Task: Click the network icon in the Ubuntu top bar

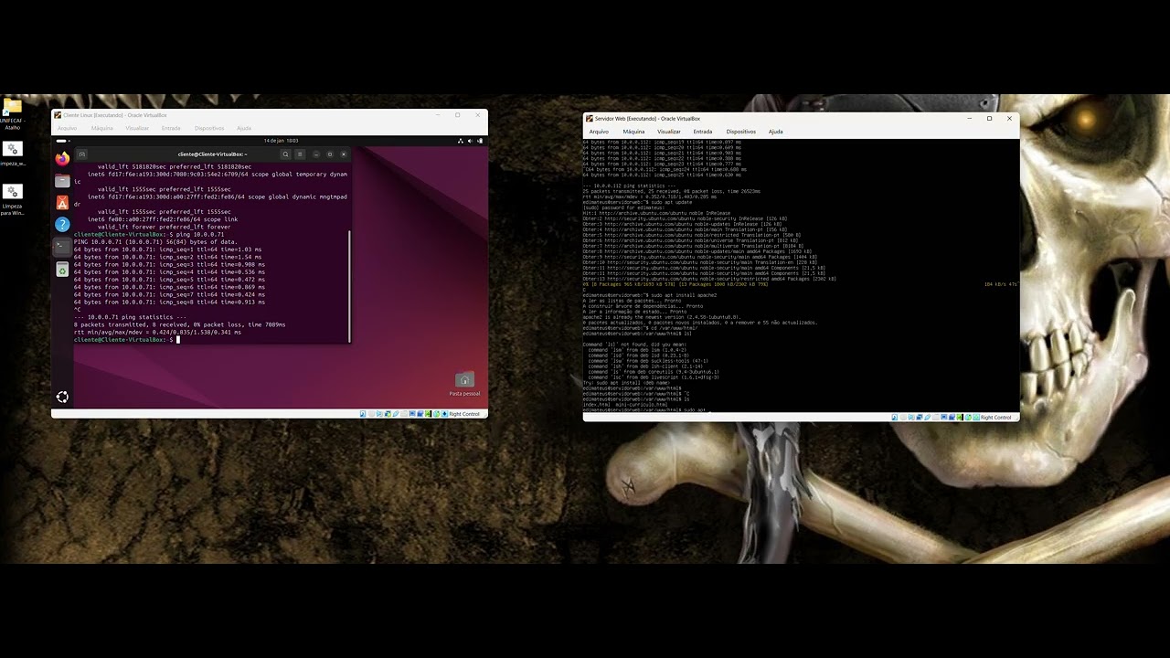Action: [461, 141]
